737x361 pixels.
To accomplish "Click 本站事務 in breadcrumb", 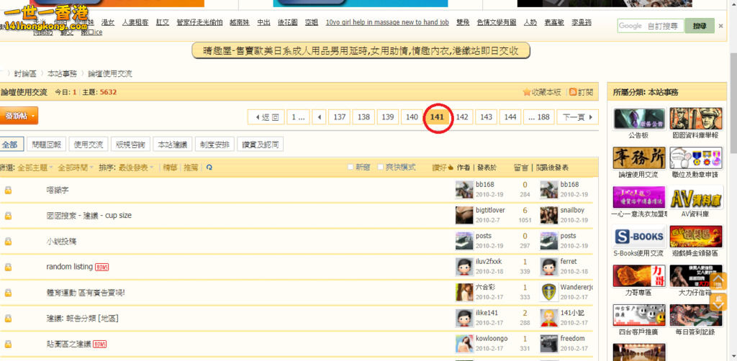I will [x=62, y=73].
